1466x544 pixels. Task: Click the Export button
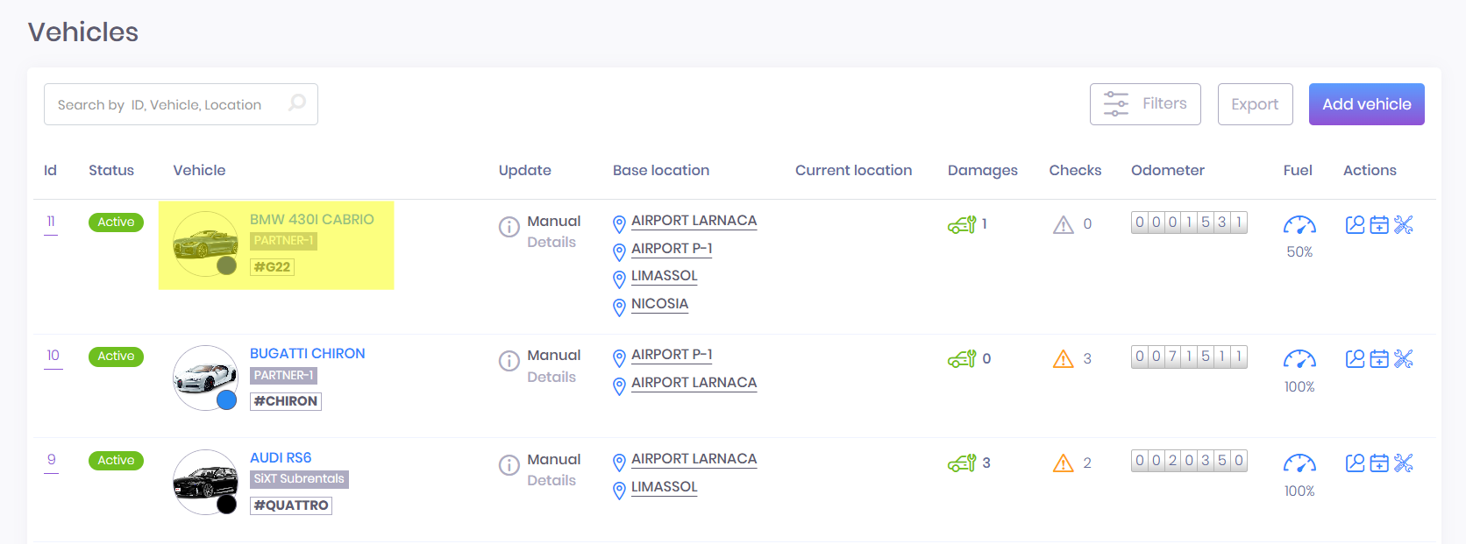pyautogui.click(x=1255, y=104)
